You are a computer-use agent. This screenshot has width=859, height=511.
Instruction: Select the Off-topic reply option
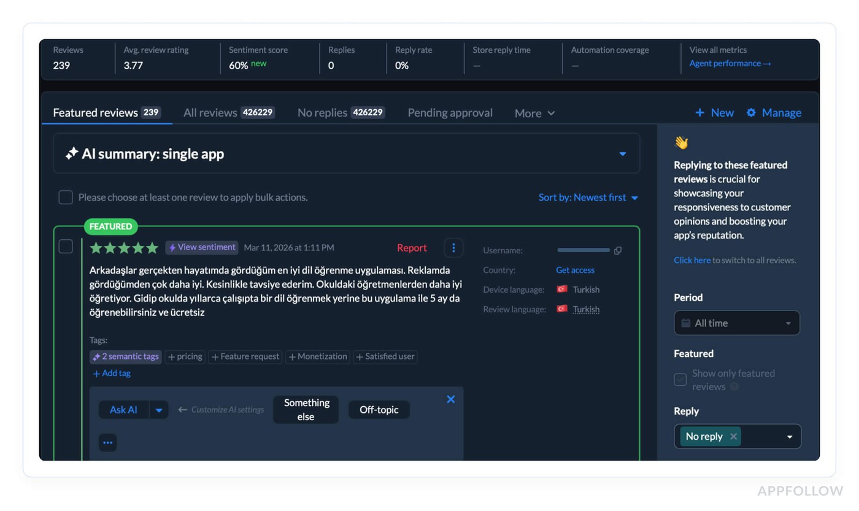(379, 410)
